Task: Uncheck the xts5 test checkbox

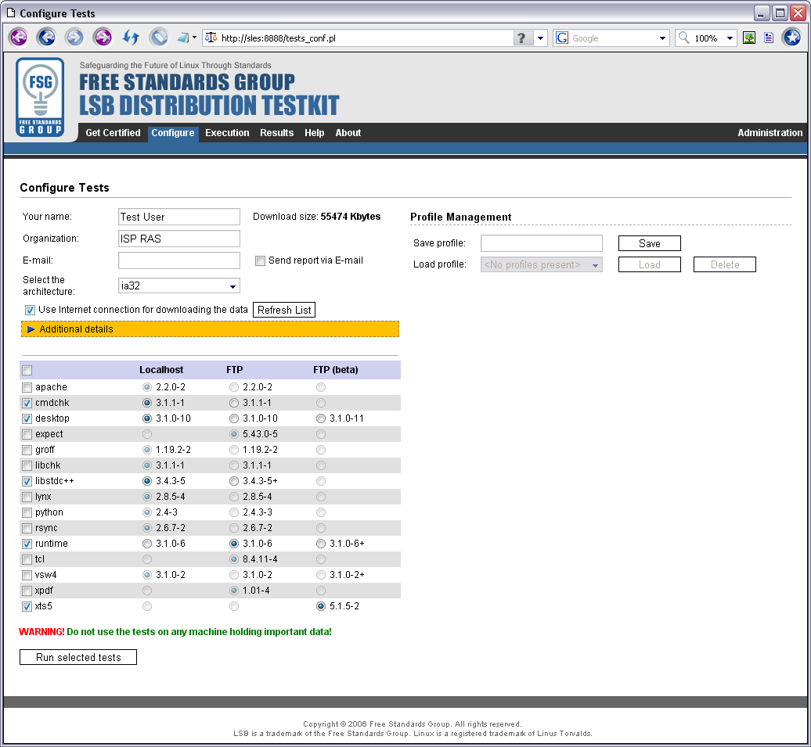Action: [27, 606]
